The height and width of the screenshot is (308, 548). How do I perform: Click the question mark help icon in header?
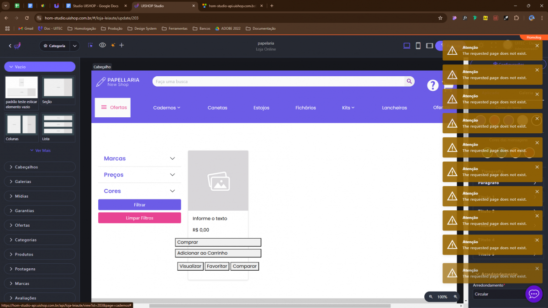[x=432, y=85]
